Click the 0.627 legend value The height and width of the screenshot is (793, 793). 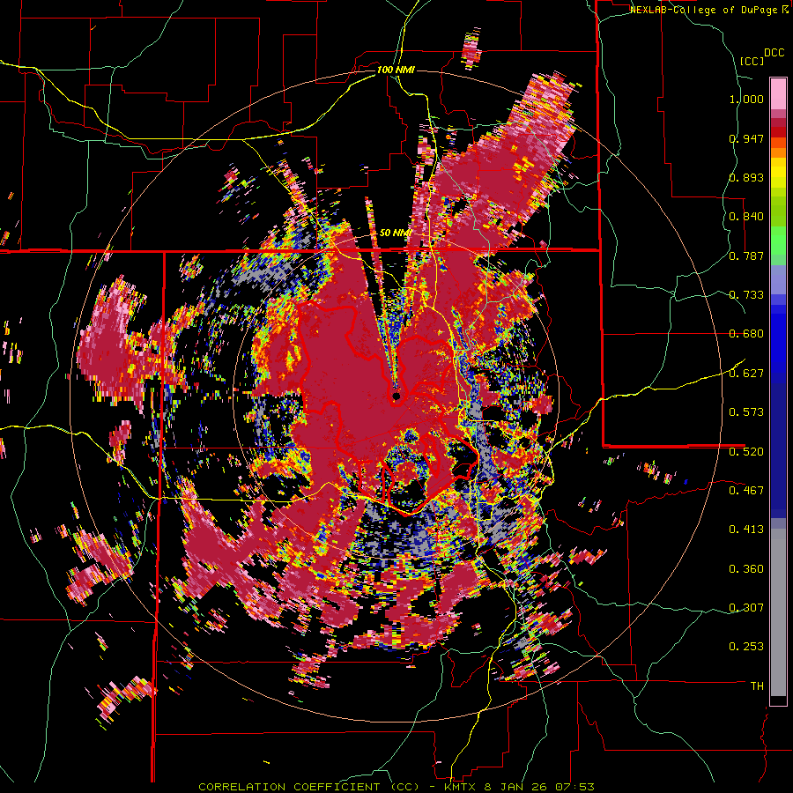746,374
